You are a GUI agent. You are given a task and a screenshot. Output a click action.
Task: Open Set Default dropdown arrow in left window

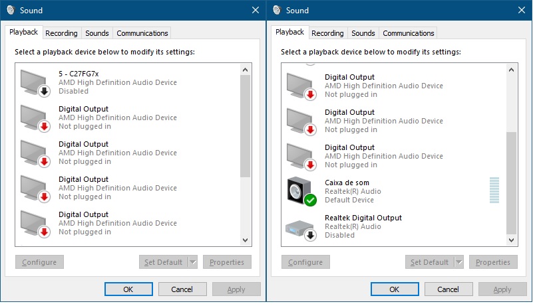193,262
